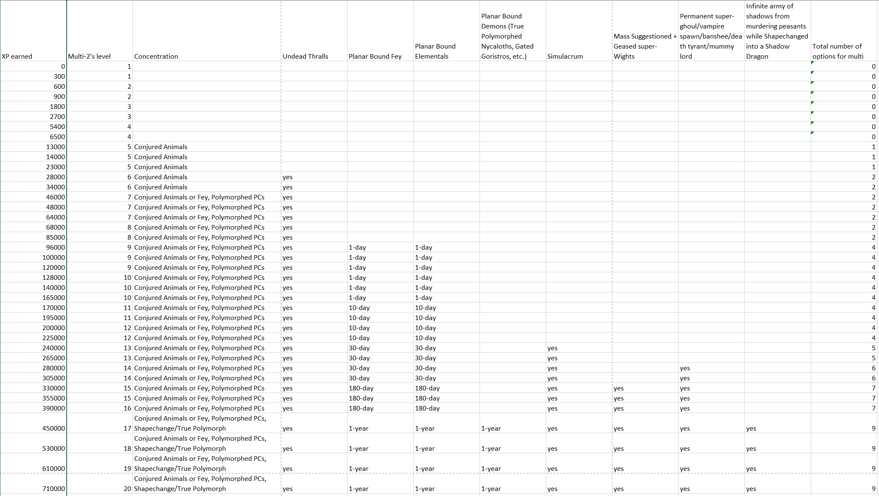Select the Shapechange/True Polymorph cell for level 17
Screen dimensions: 879x496
pyautogui.click(x=207, y=423)
